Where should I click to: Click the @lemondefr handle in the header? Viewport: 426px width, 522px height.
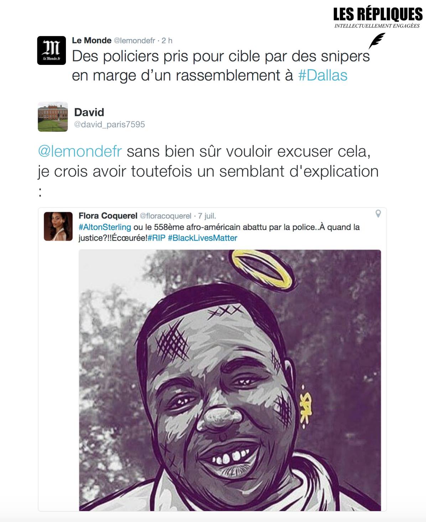click(134, 41)
